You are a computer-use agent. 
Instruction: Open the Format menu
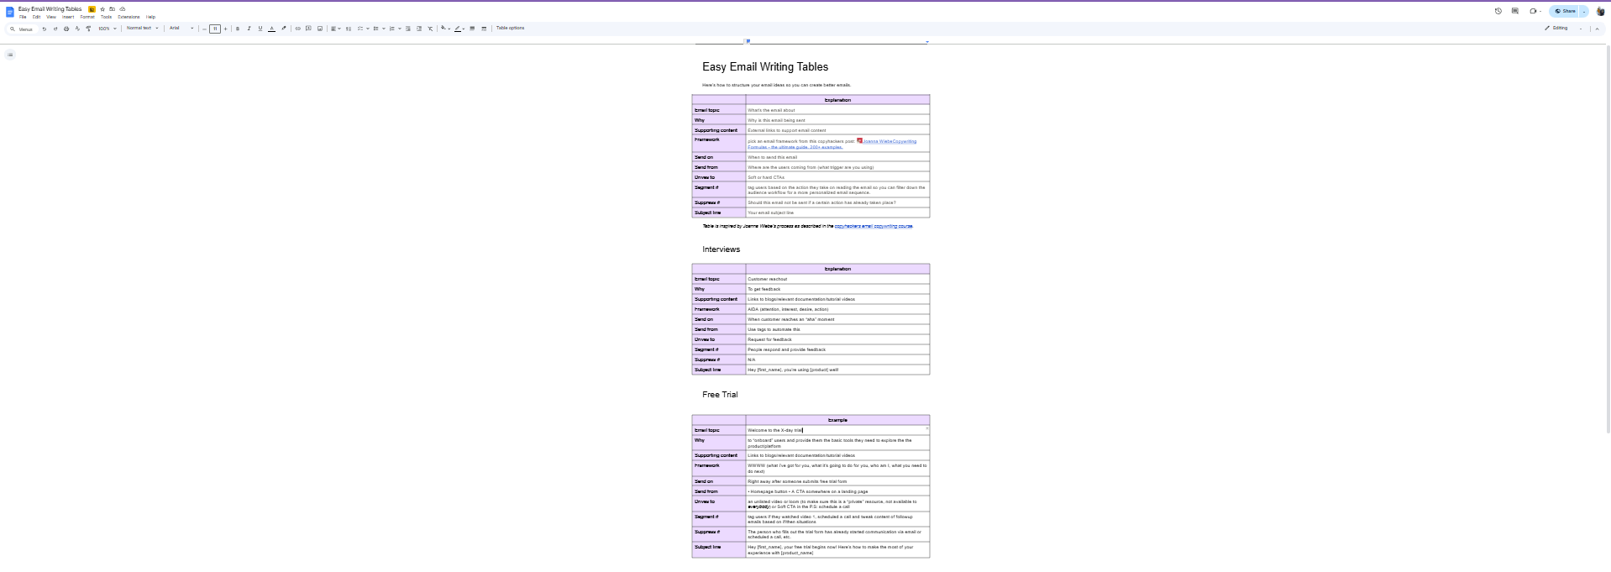[x=87, y=17]
